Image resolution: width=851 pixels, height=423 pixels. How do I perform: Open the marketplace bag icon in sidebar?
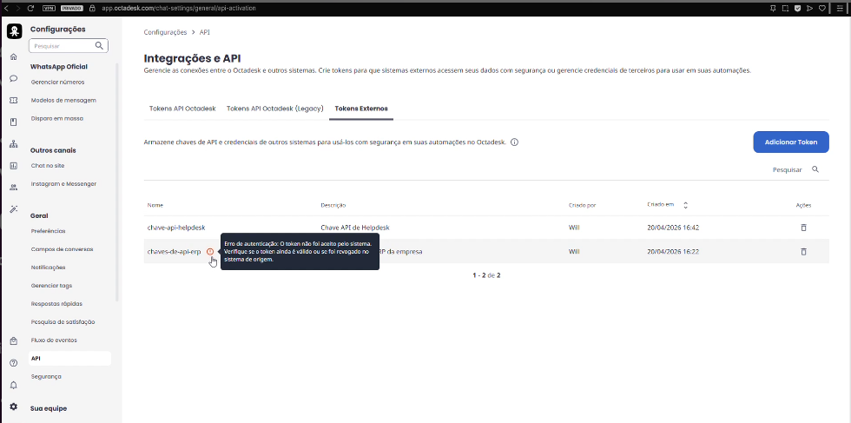[14, 341]
